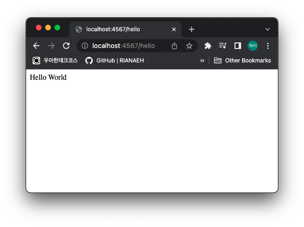Select the localhost:4567/hello tab
Image resolution: width=304 pixels, height=227 pixels.
(125, 29)
